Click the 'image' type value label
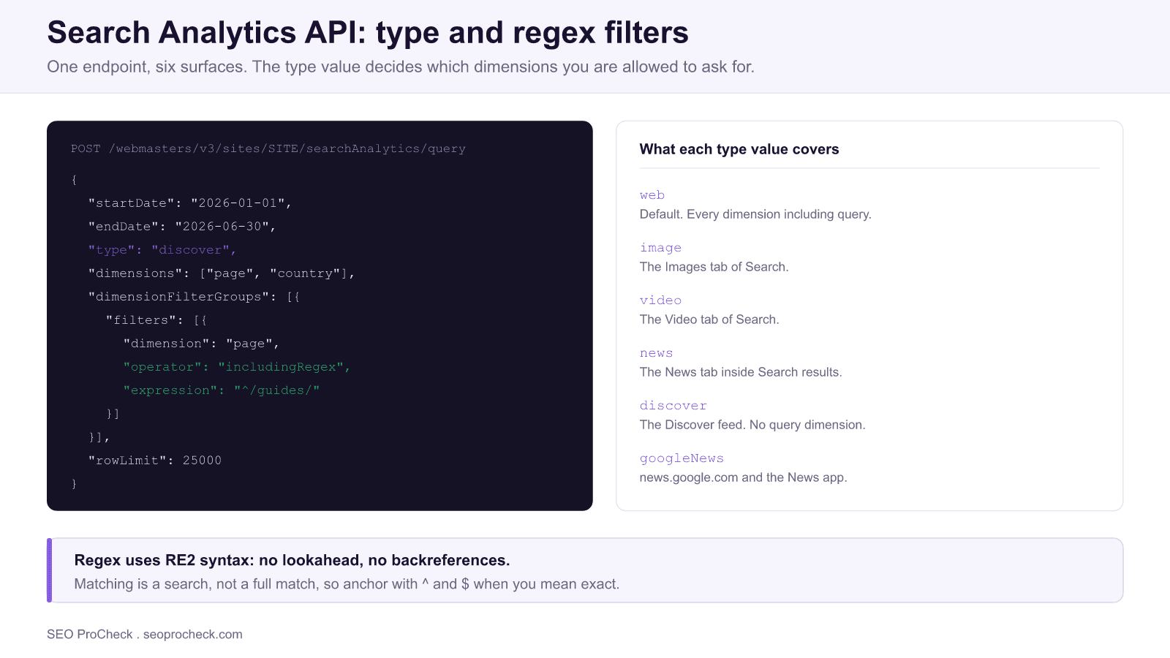 660,248
